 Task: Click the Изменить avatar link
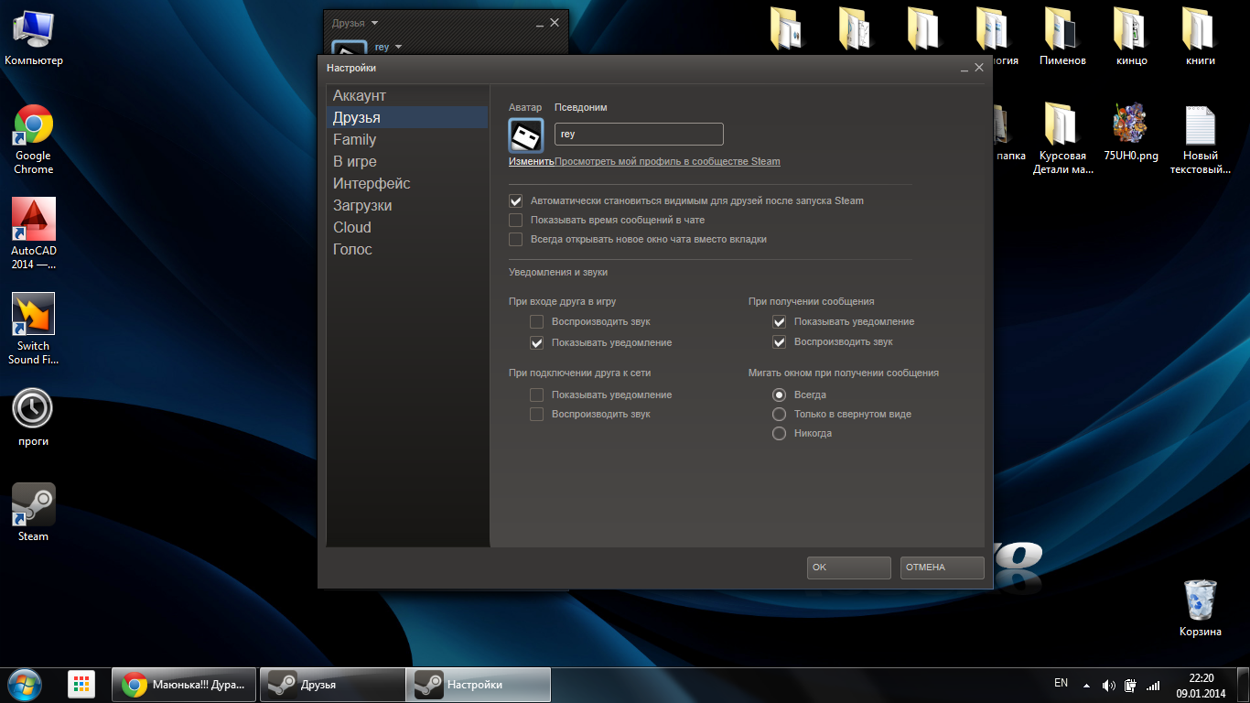pyautogui.click(x=532, y=161)
